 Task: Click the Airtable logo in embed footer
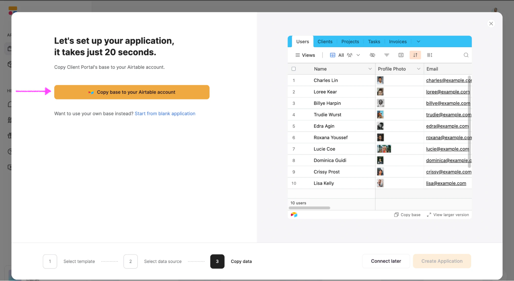click(294, 215)
